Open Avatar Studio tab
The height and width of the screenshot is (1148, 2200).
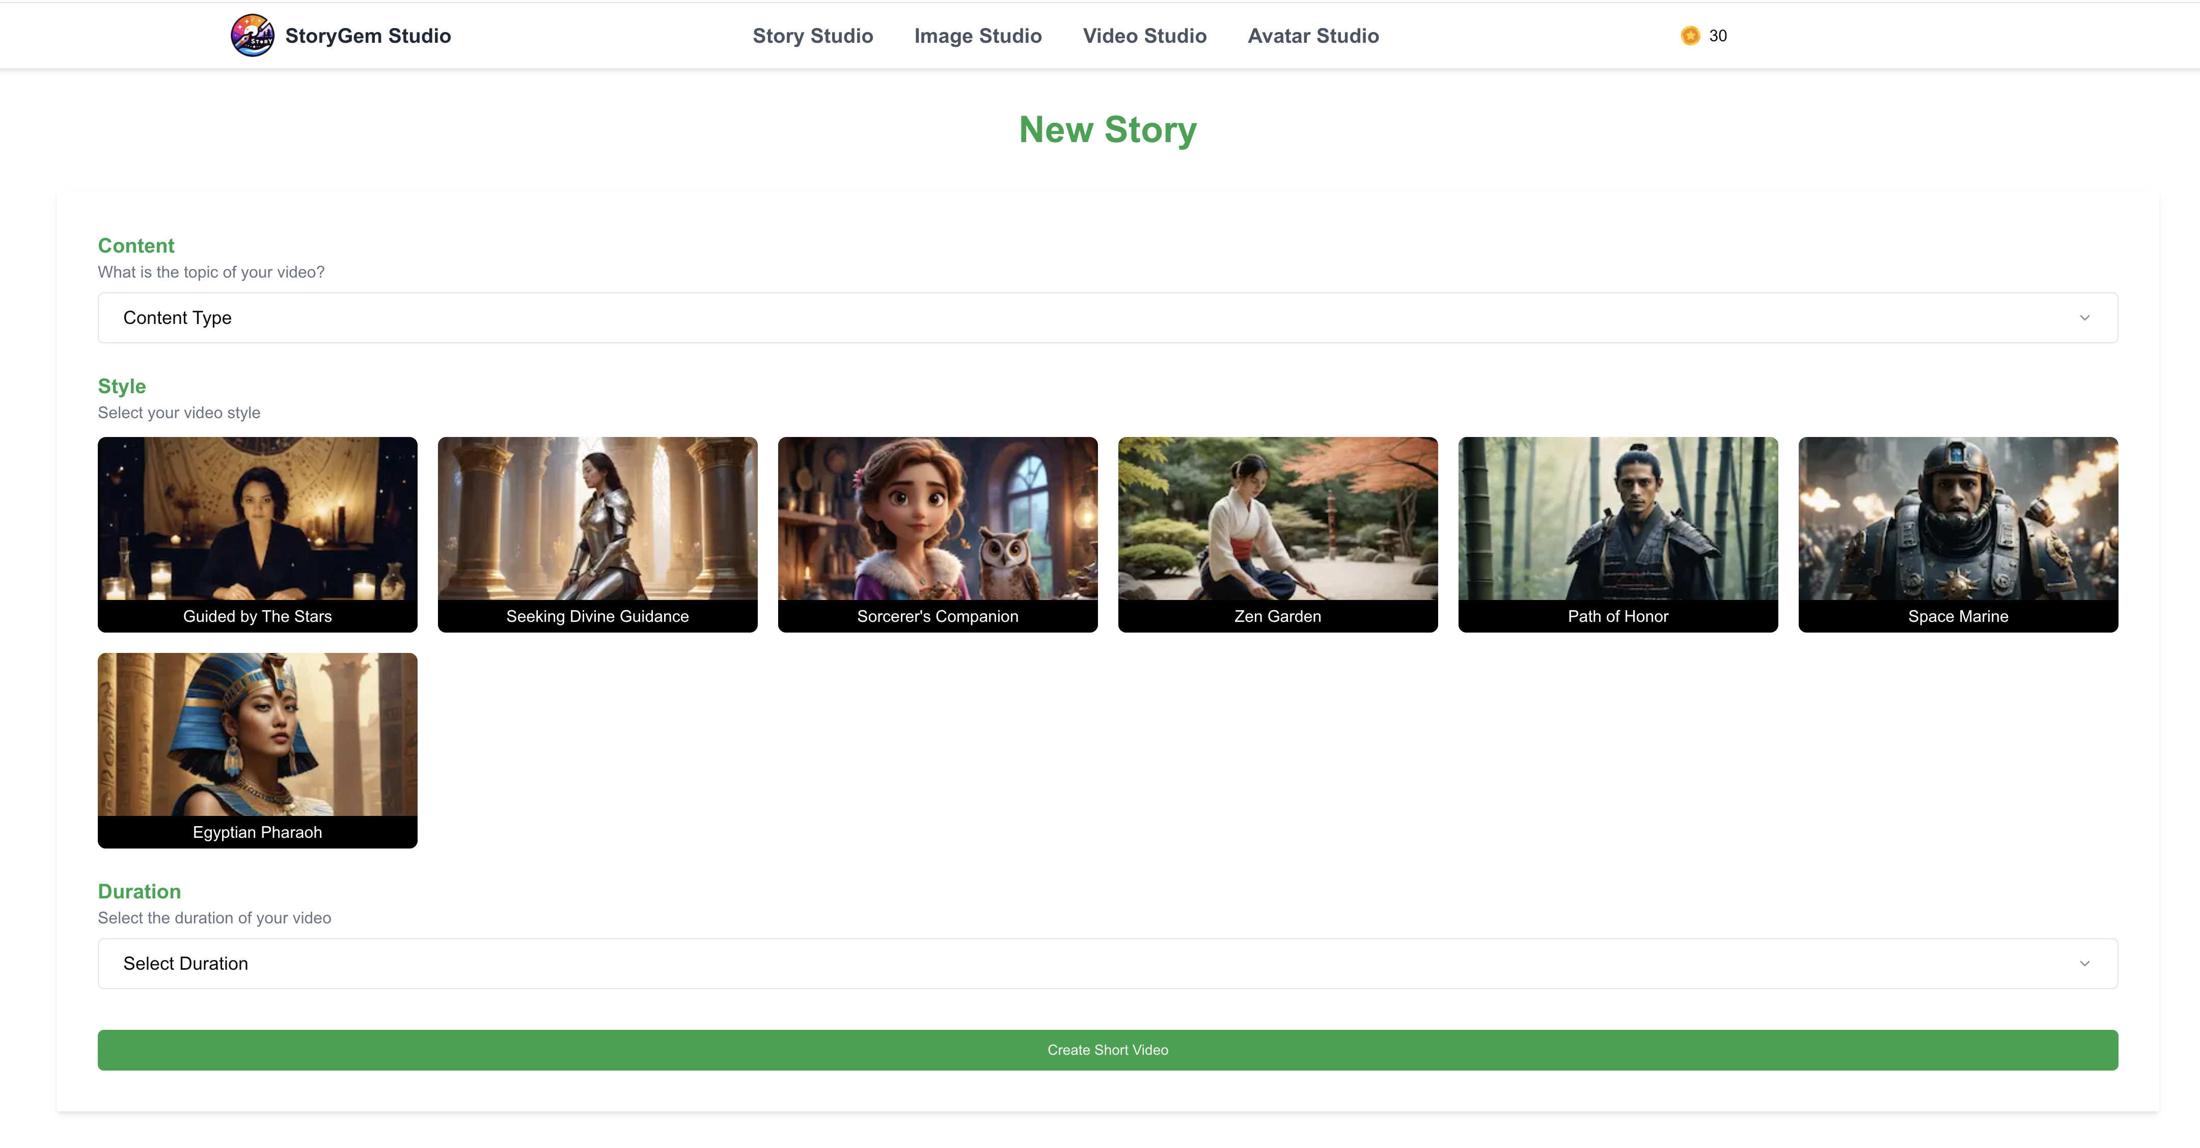(x=1313, y=36)
